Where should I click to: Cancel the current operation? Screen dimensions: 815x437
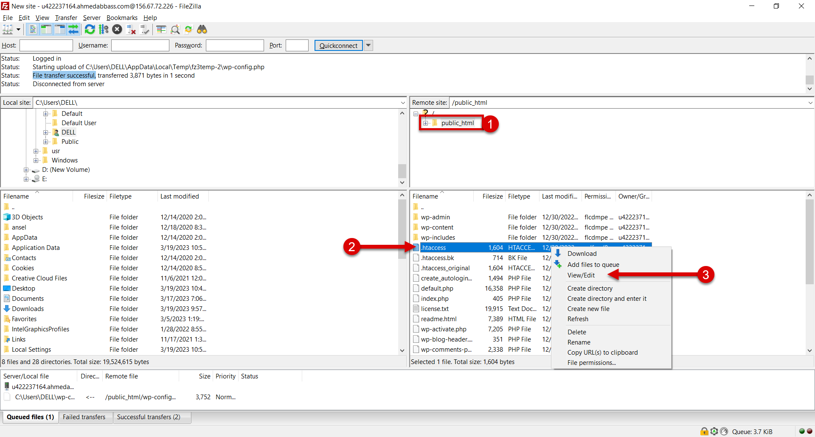[x=117, y=29]
